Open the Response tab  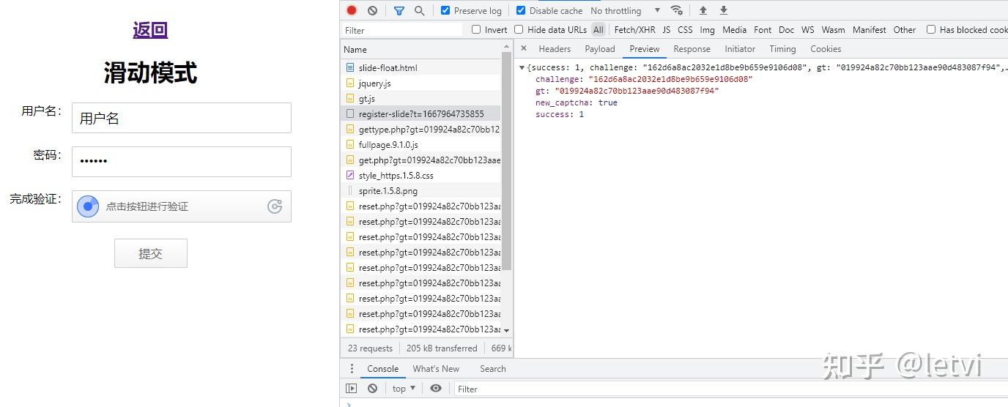692,49
